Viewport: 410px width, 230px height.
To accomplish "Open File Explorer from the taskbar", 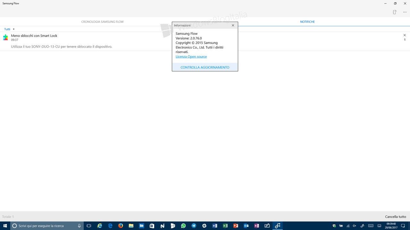I will coord(131,226).
